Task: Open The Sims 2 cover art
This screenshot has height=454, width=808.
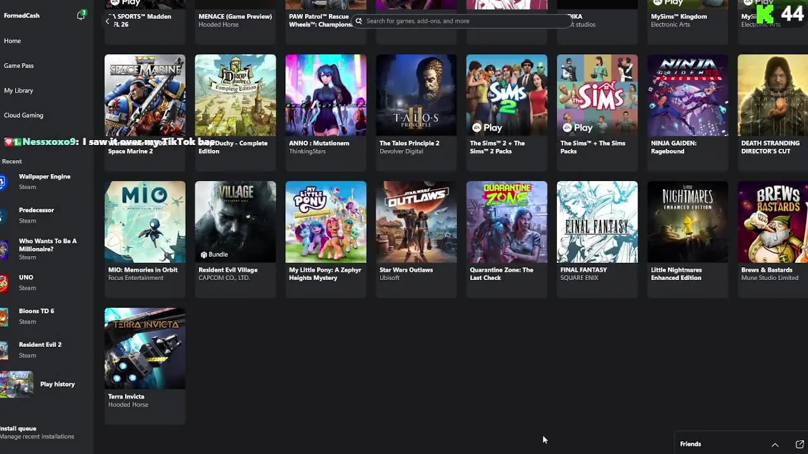Action: [507, 95]
